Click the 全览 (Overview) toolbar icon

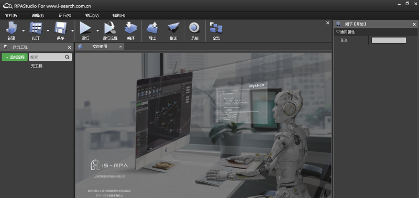click(216, 28)
